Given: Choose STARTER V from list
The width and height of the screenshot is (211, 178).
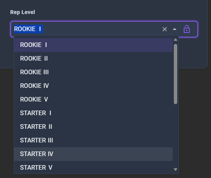Looking at the screenshot, I should [x=93, y=167].
